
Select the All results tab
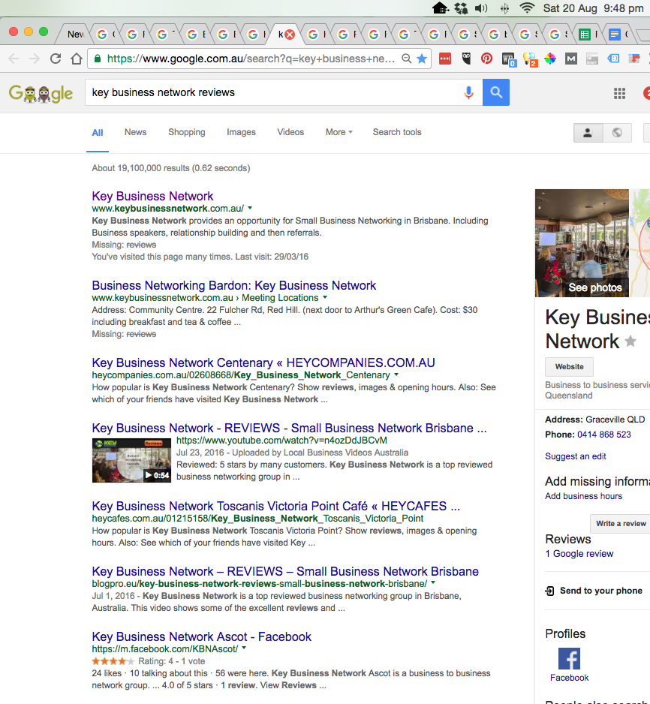98,132
